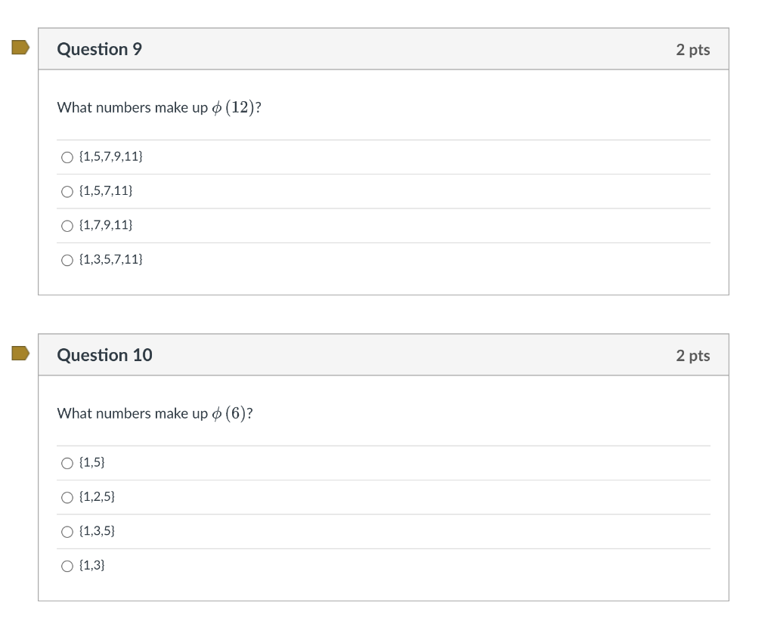Select radio option {1,5,7,9,11}
Viewport: 774px width, 624px height.
tap(67, 157)
